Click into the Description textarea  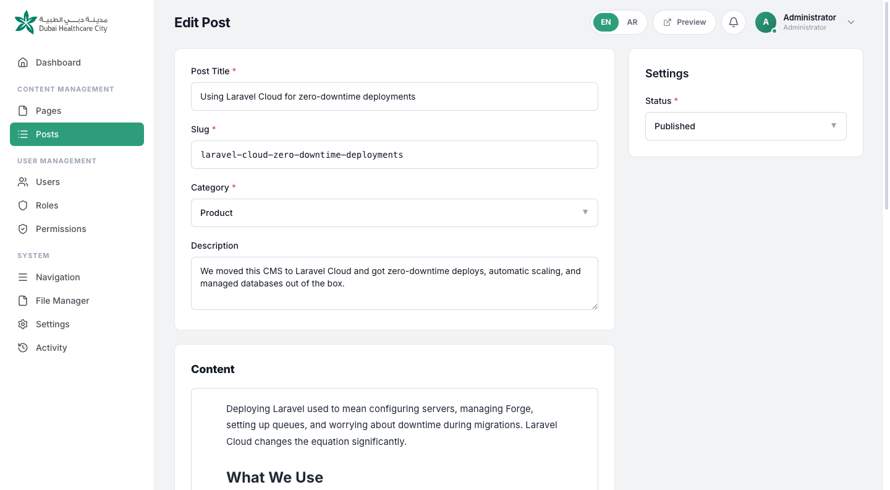click(x=394, y=283)
